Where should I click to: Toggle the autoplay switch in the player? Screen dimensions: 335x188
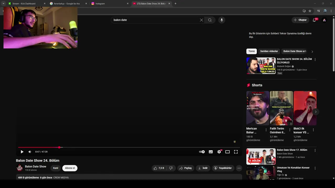(202, 152)
